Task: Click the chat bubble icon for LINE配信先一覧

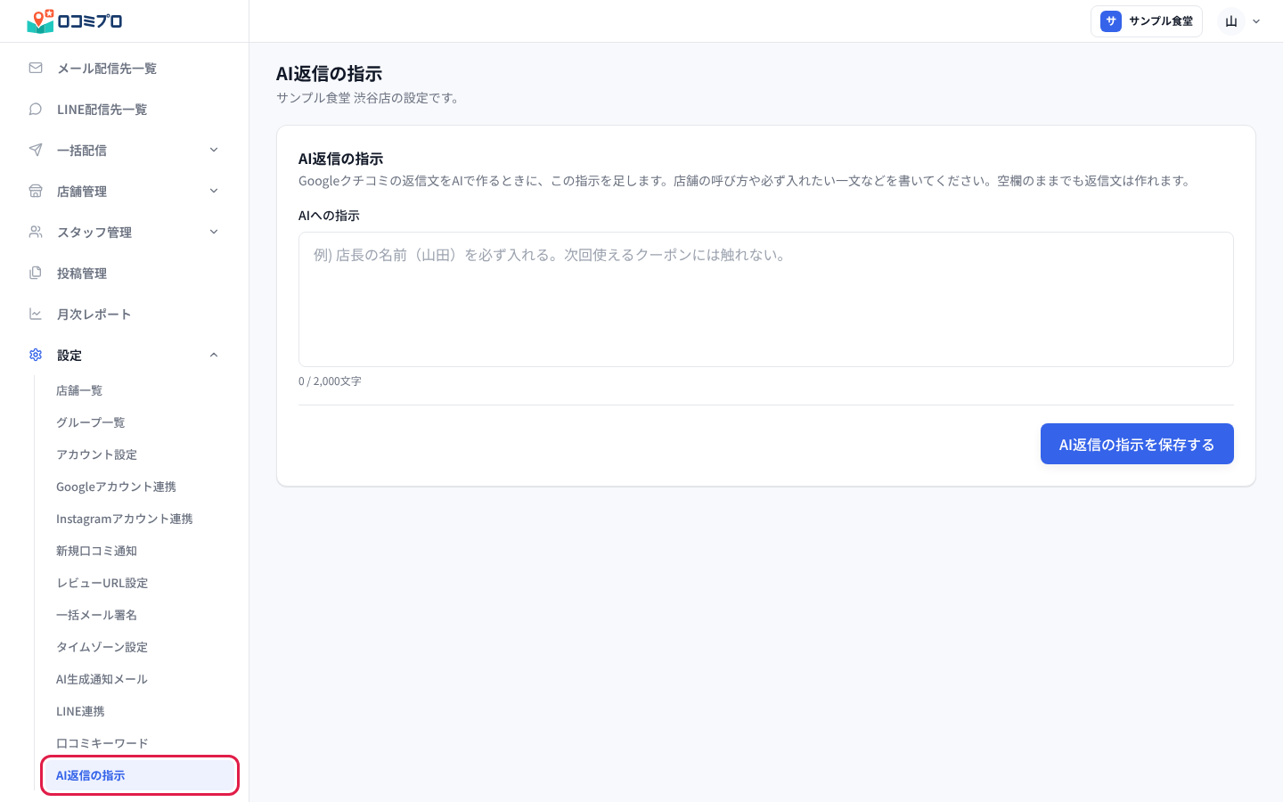Action: 36,109
